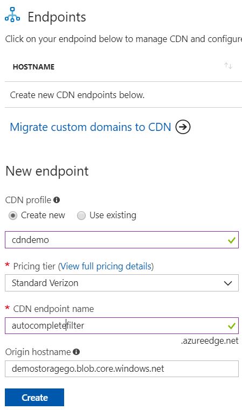Click the Create button
Viewport: 242px width, 410px height.
point(34,398)
